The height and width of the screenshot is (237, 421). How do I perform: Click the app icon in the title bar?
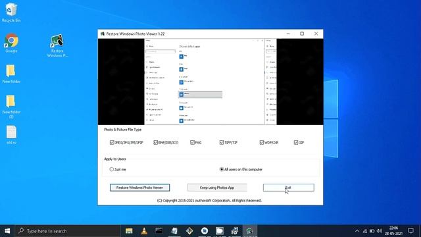click(x=103, y=34)
